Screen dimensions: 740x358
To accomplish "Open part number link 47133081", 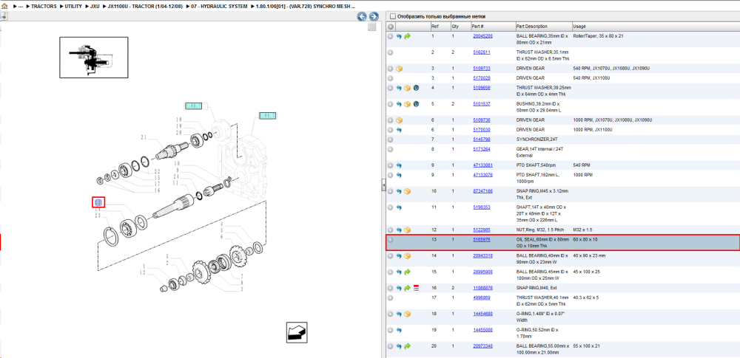I will pos(482,166).
